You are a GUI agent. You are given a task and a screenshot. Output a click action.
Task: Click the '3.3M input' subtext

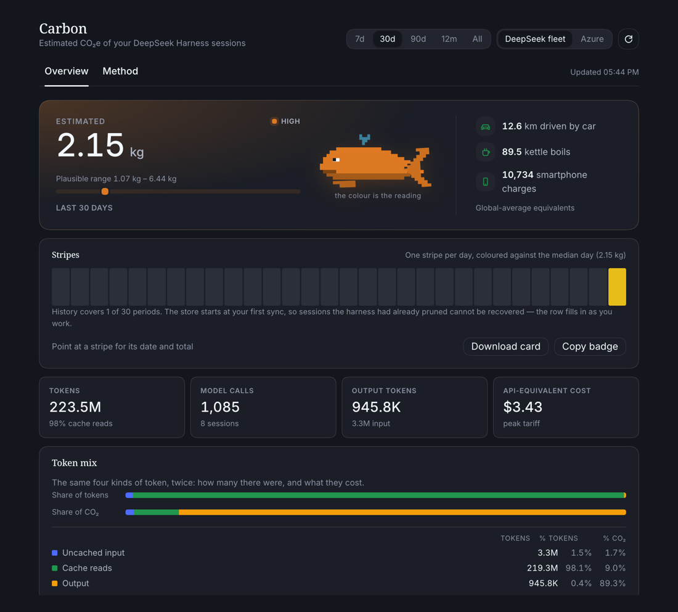(371, 423)
